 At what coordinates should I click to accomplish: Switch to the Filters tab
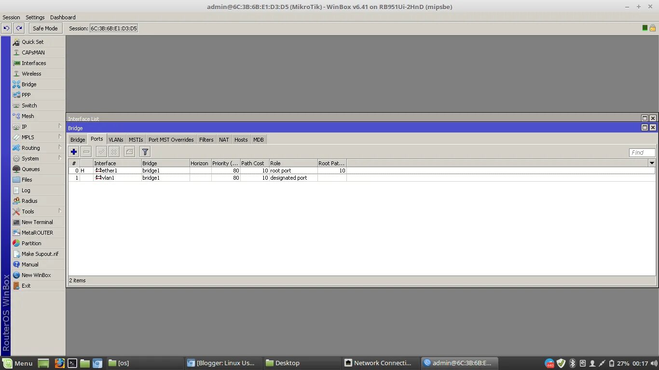click(x=206, y=140)
